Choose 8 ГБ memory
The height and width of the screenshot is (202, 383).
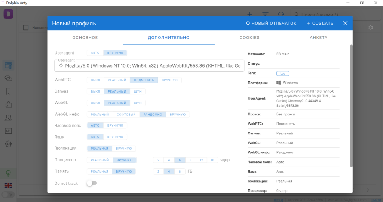click(x=180, y=171)
